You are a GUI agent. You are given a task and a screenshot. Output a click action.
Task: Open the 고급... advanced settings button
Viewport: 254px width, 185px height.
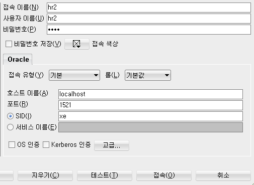point(112,145)
